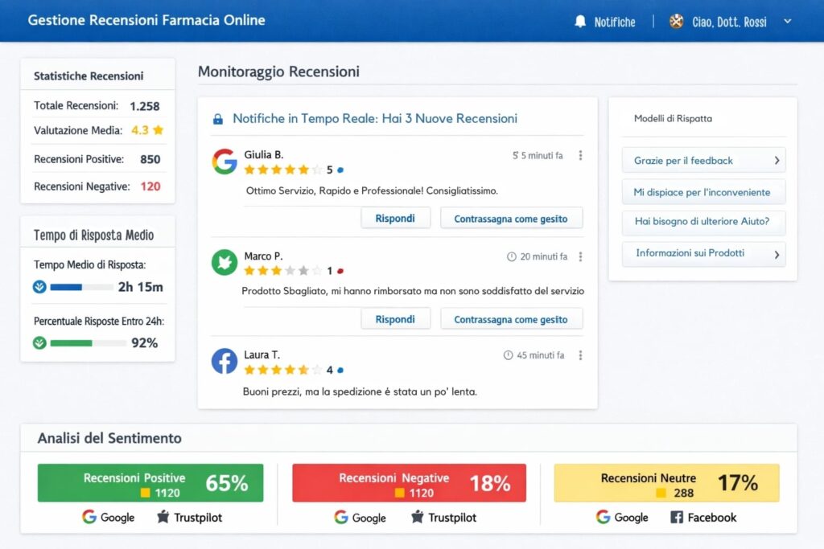Open the green Recensioni Positive 65% card
This screenshot has width=824, height=549.
[x=150, y=483]
